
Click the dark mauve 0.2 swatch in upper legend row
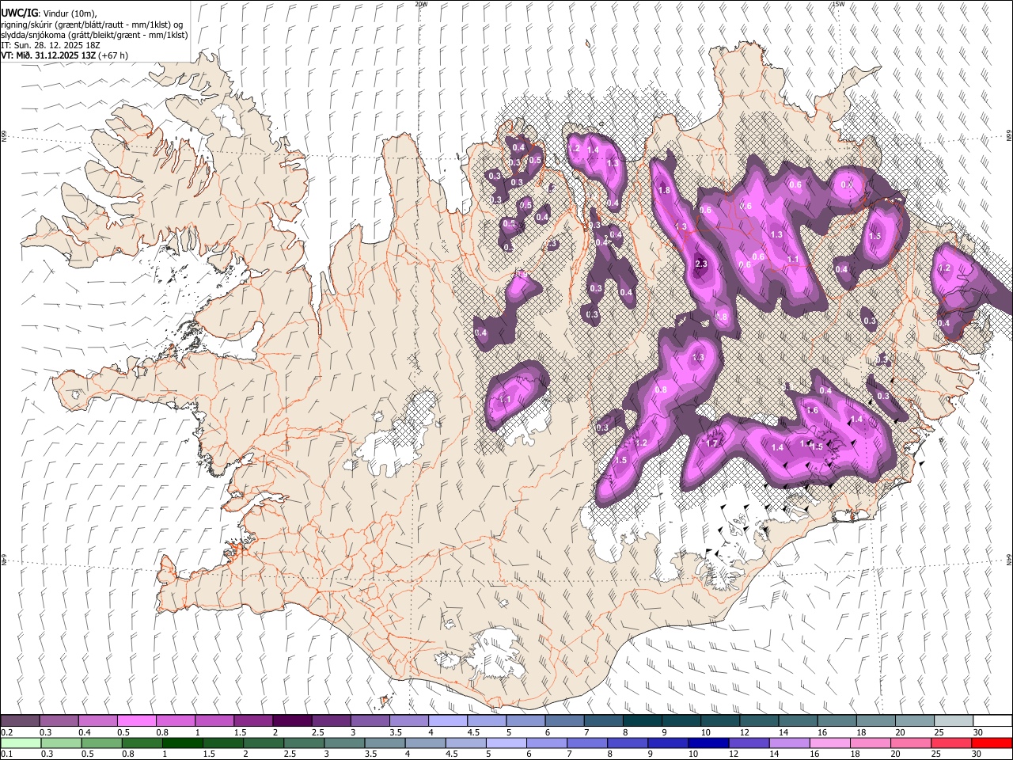(x=20, y=721)
